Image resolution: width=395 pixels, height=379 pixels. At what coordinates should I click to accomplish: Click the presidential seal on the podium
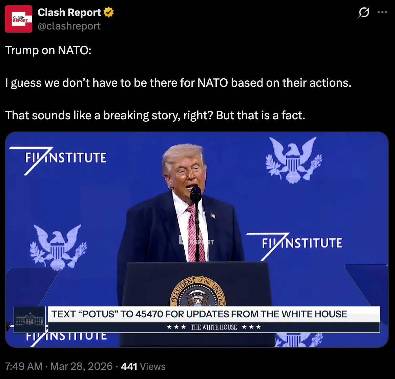click(198, 292)
